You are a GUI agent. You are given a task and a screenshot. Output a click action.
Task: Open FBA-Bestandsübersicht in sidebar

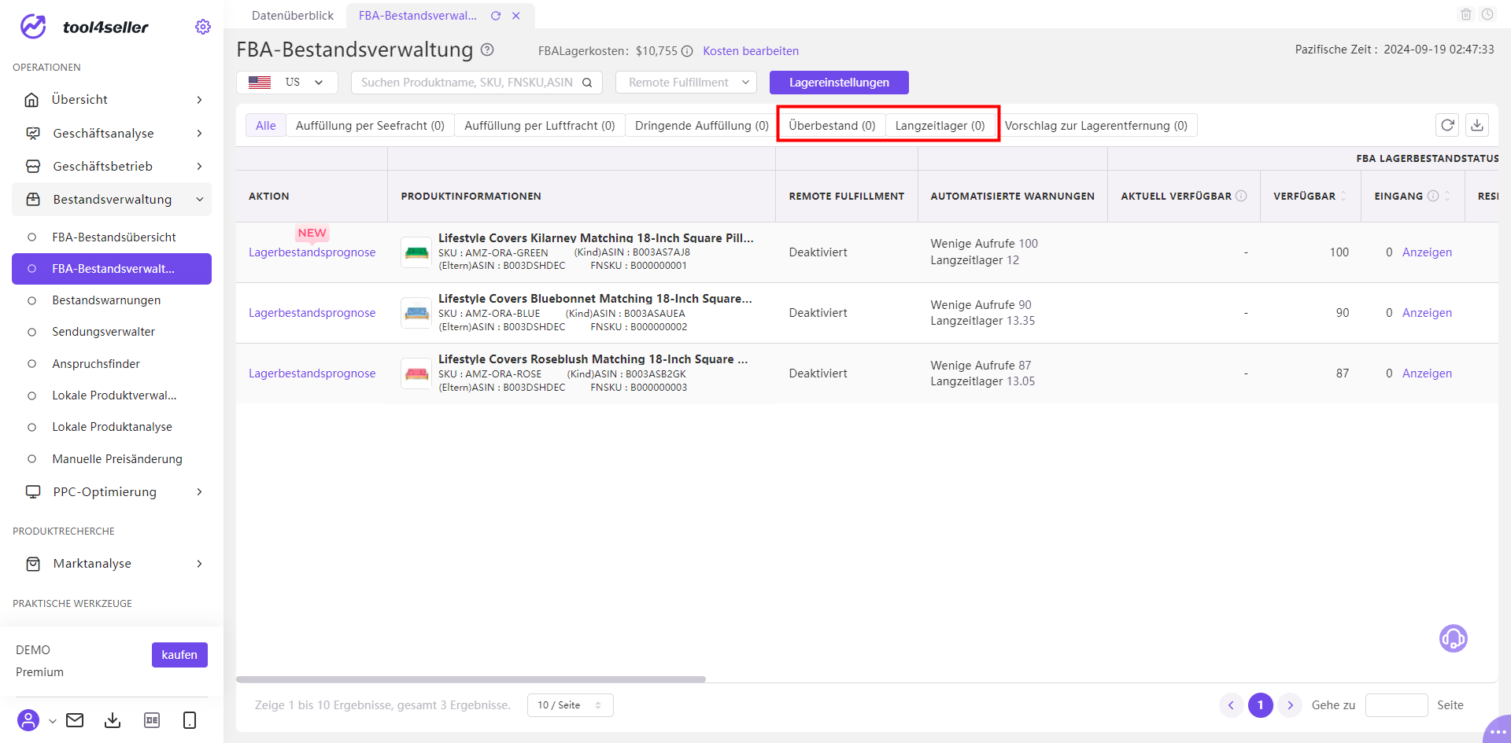[114, 237]
